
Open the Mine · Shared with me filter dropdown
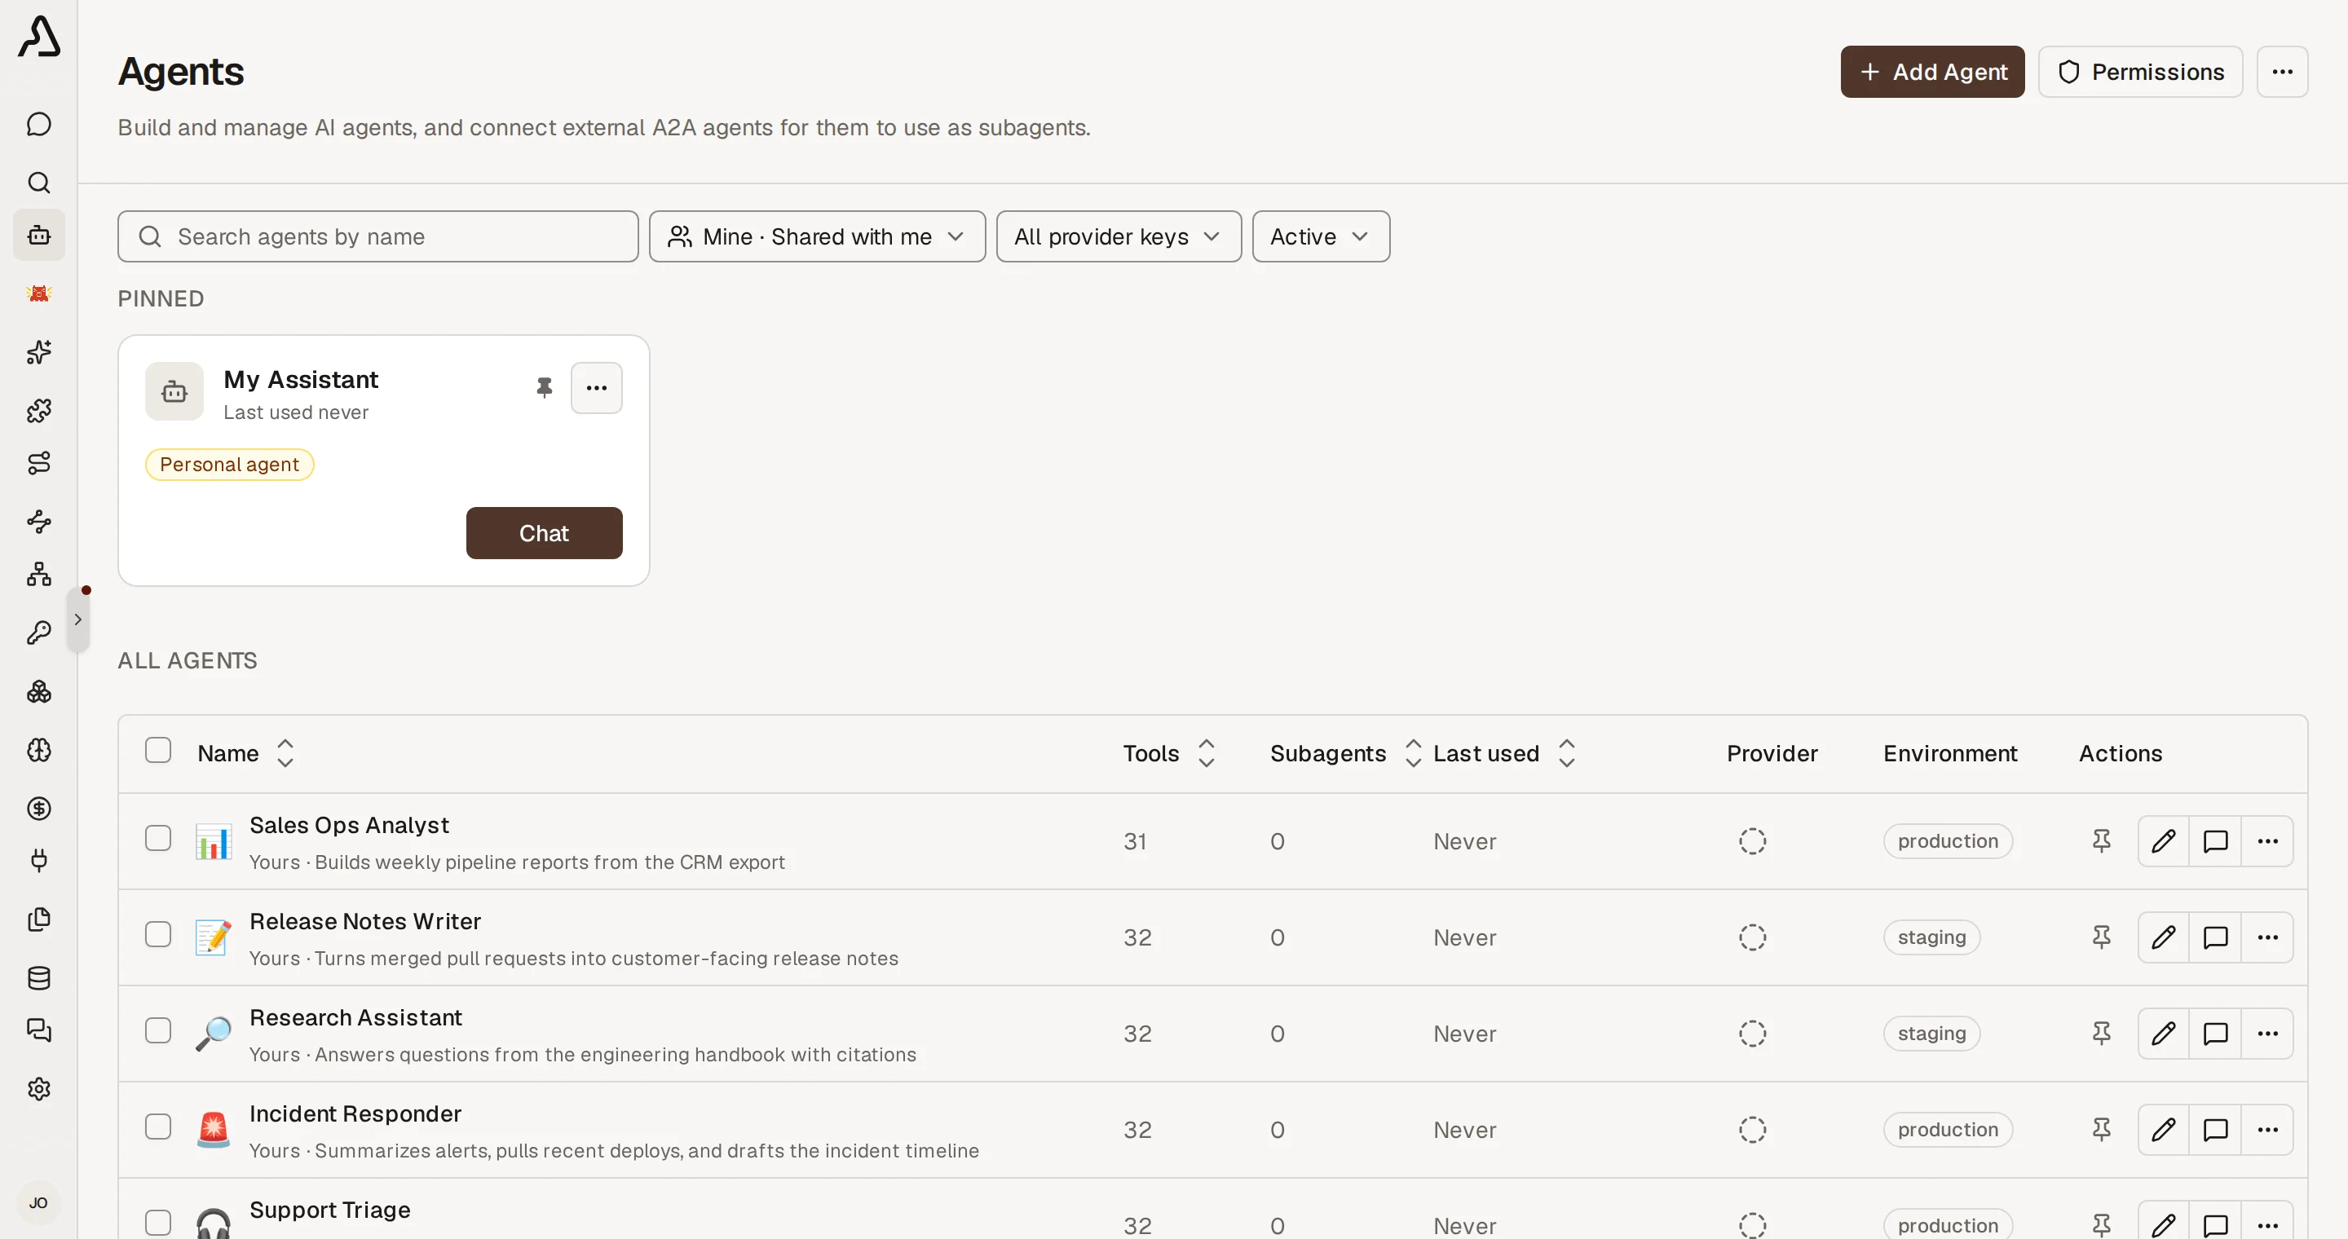(x=817, y=236)
